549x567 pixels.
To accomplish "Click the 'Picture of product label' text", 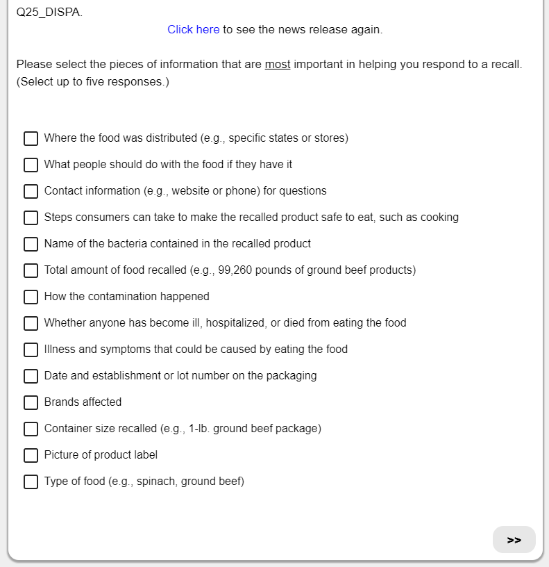I will [101, 455].
